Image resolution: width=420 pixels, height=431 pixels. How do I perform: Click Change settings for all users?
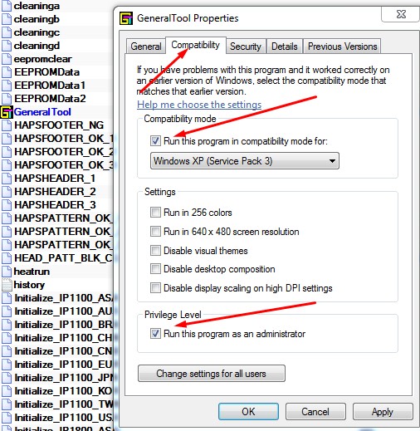[x=212, y=374]
